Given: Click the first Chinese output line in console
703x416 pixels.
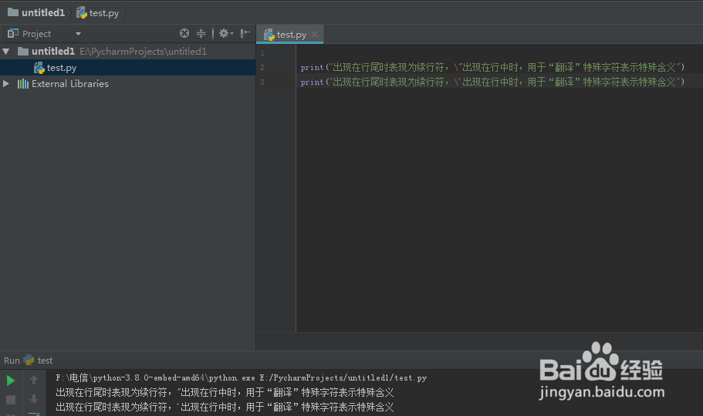Looking at the screenshot, I should [x=225, y=393].
